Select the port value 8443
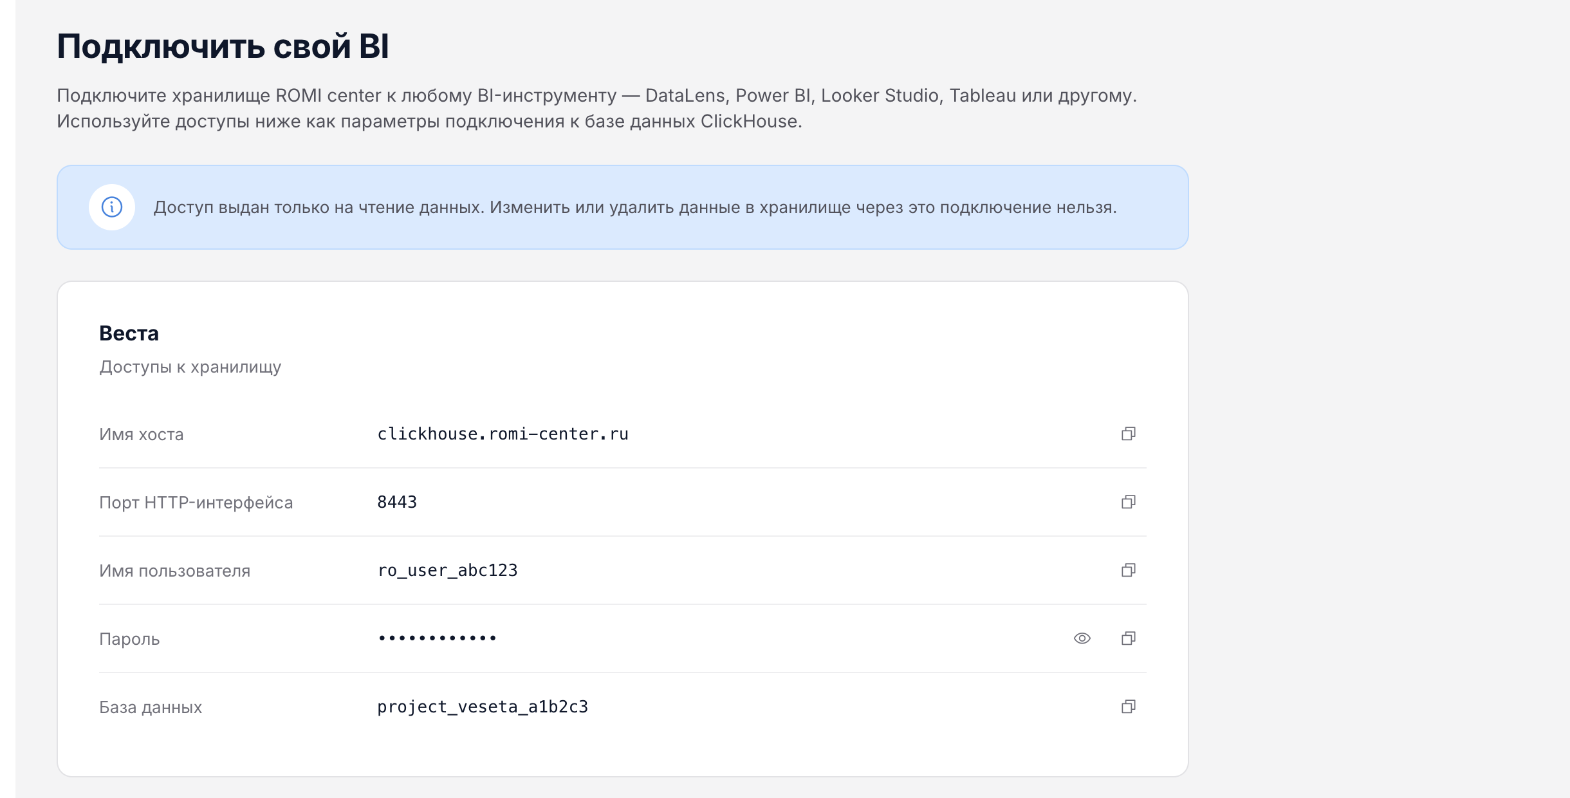 [x=397, y=502]
